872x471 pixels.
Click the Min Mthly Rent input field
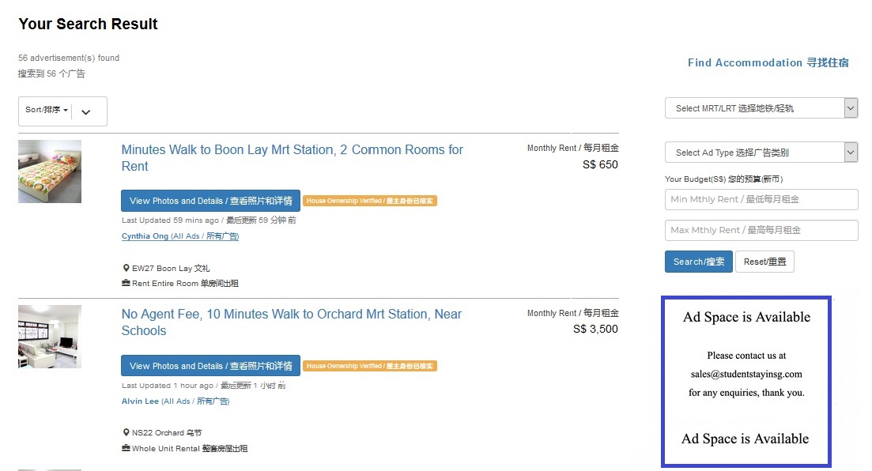761,199
